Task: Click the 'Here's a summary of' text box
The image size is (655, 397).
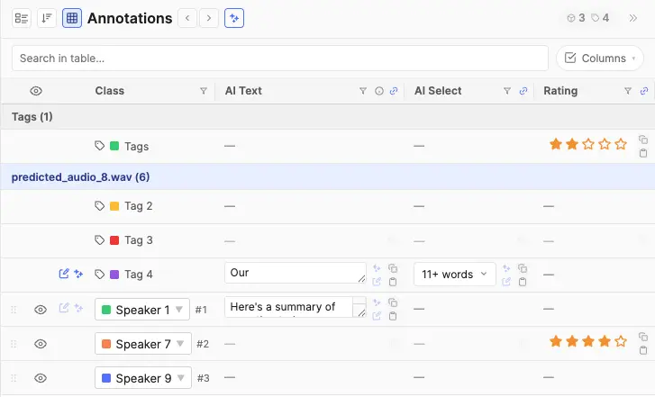Action: pos(295,307)
